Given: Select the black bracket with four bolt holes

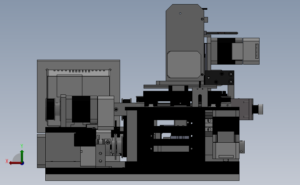Looking at the screenshot, I should pos(219,78).
